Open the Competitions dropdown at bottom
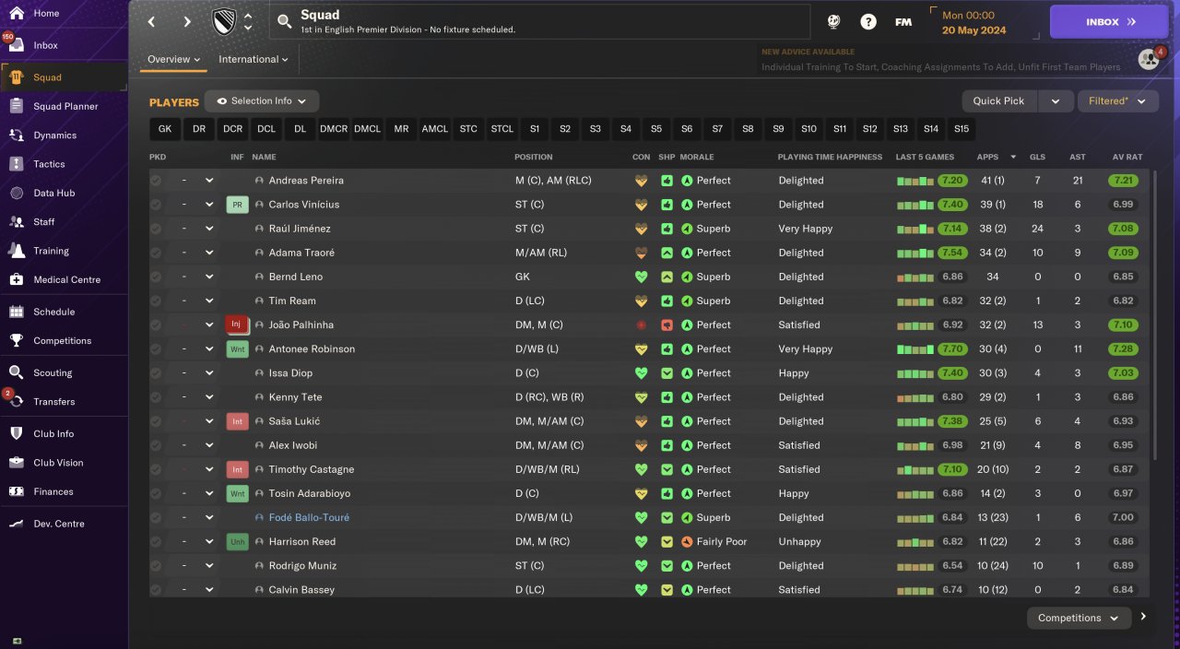Screen dimensions: 1180x649 tap(1079, 618)
